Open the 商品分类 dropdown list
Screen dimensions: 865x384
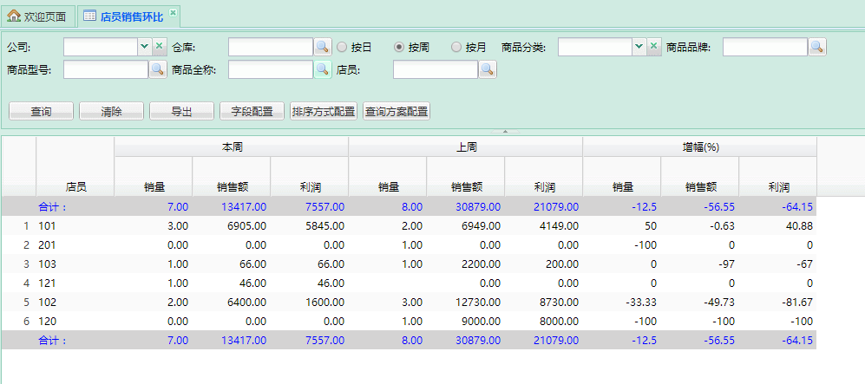click(x=639, y=47)
